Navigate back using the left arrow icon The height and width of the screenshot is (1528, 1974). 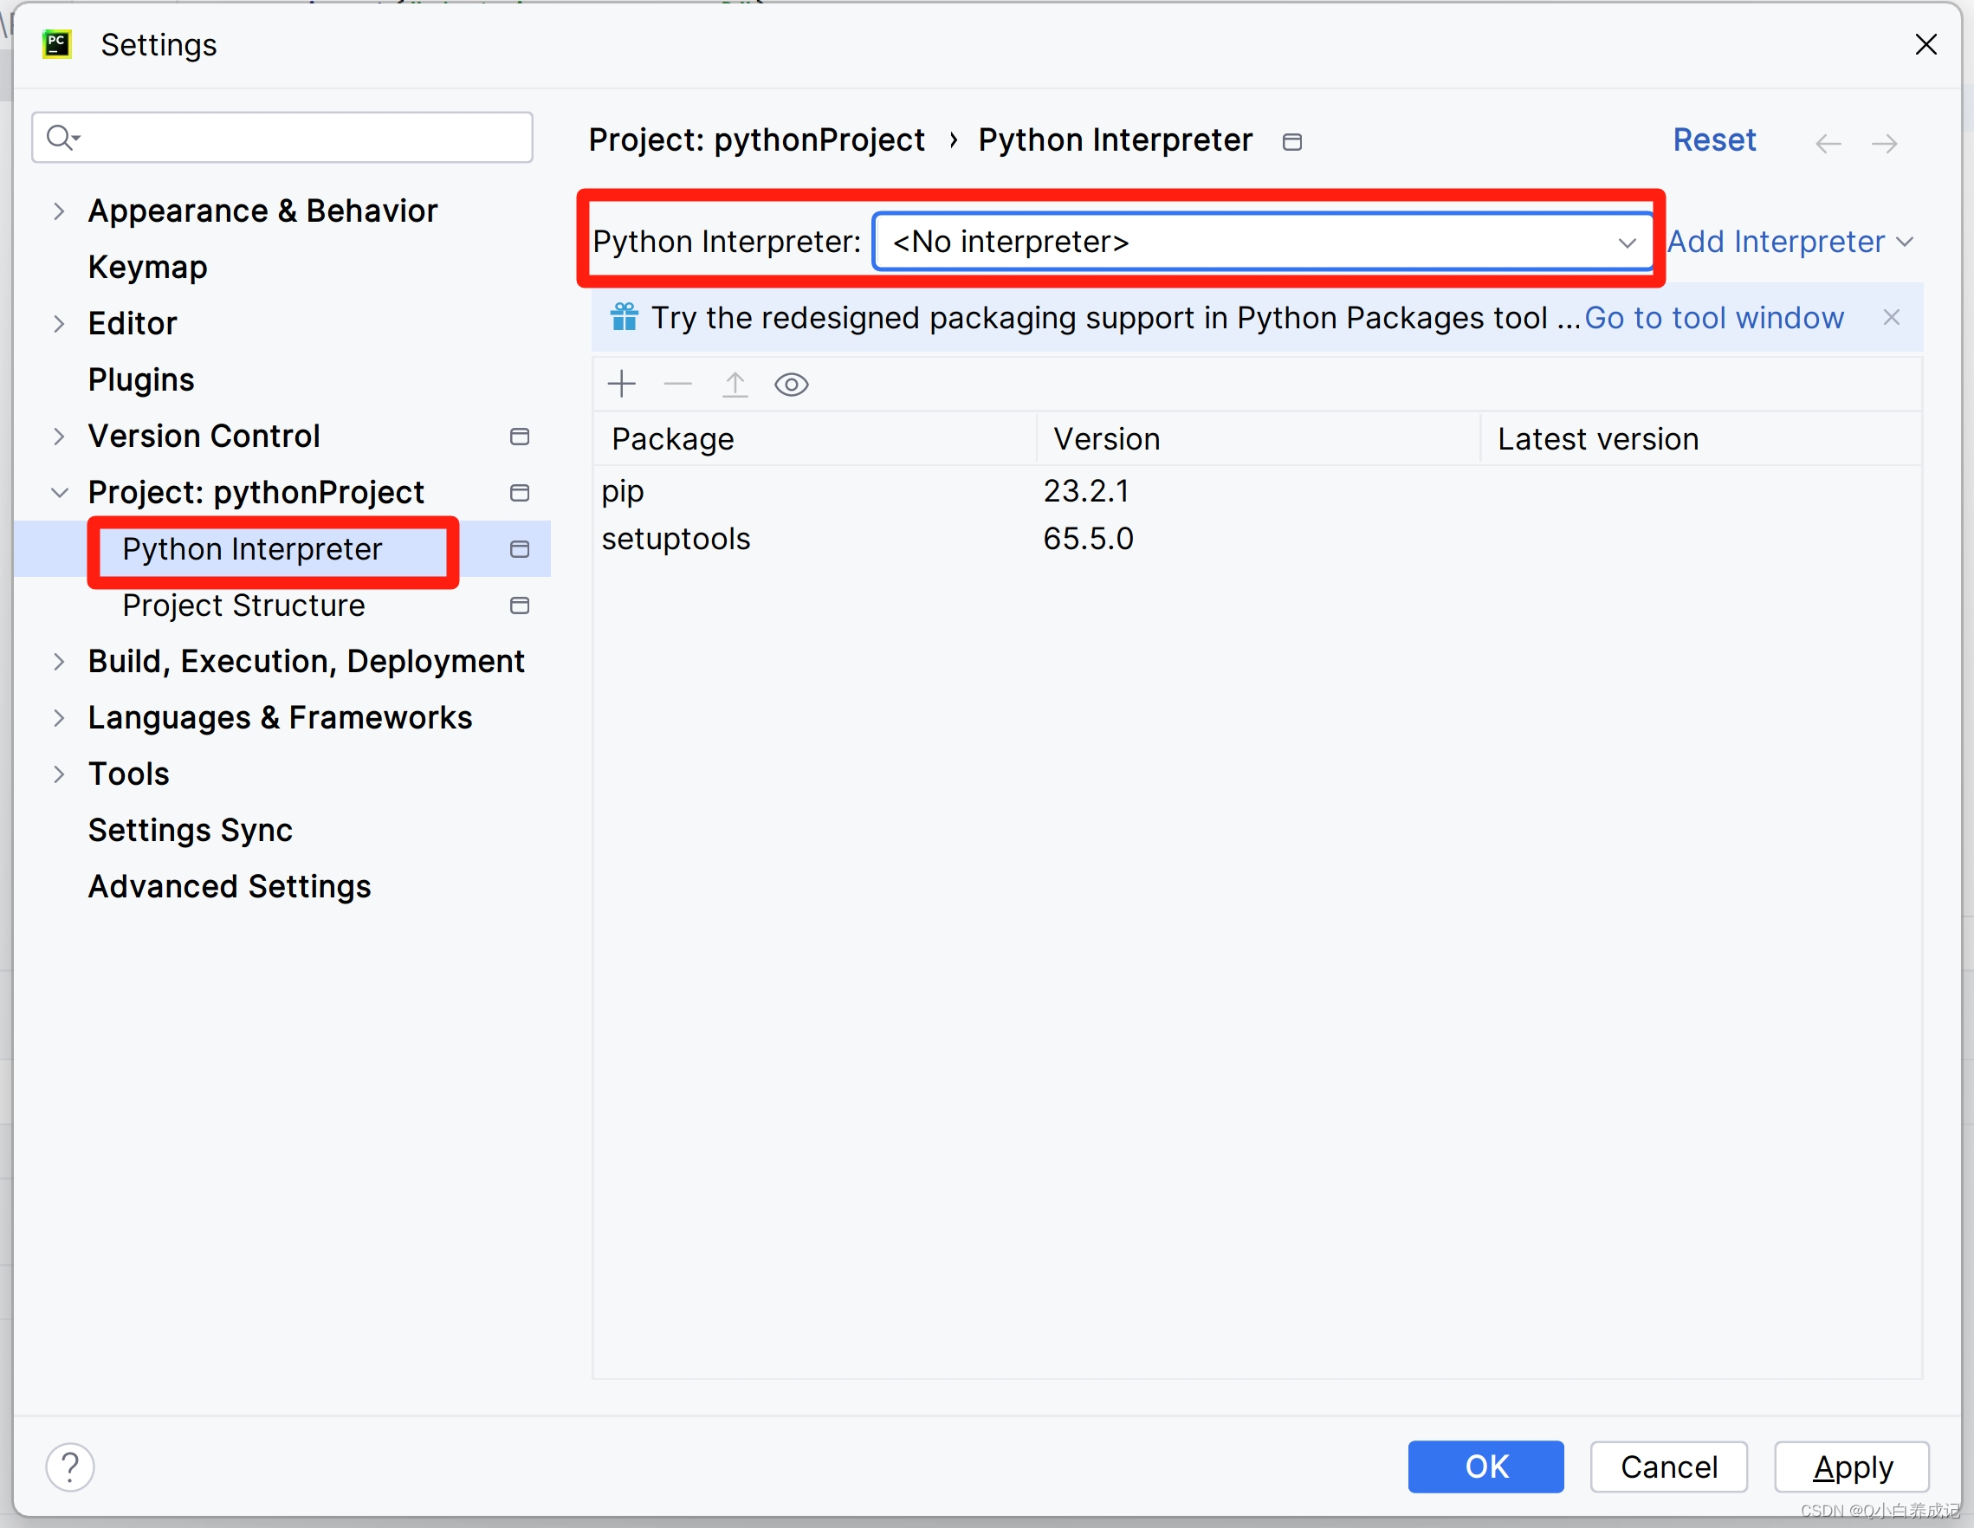(1828, 142)
